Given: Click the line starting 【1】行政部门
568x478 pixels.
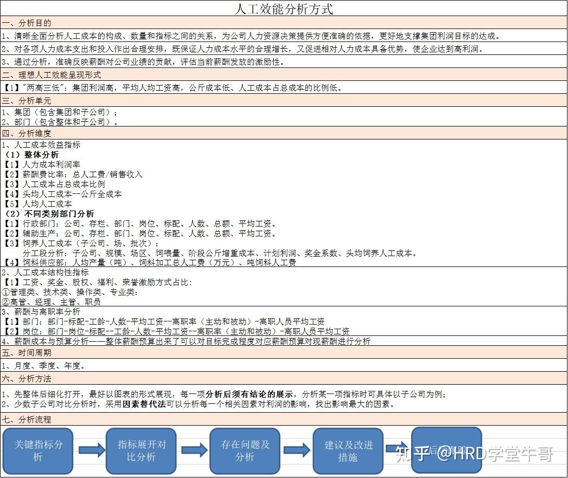Looking at the screenshot, I should 141,223.
